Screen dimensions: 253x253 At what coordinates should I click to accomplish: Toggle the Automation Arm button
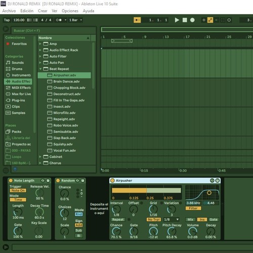click(x=210, y=20)
